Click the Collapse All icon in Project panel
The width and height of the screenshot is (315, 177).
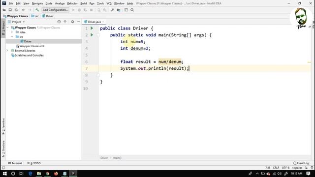(65, 22)
